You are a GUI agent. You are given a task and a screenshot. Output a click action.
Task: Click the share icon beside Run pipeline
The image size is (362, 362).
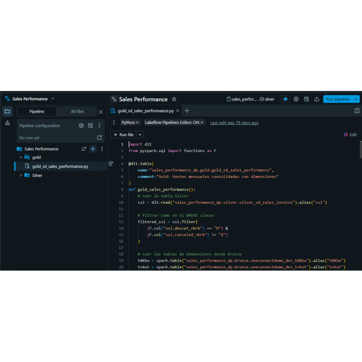click(x=317, y=99)
